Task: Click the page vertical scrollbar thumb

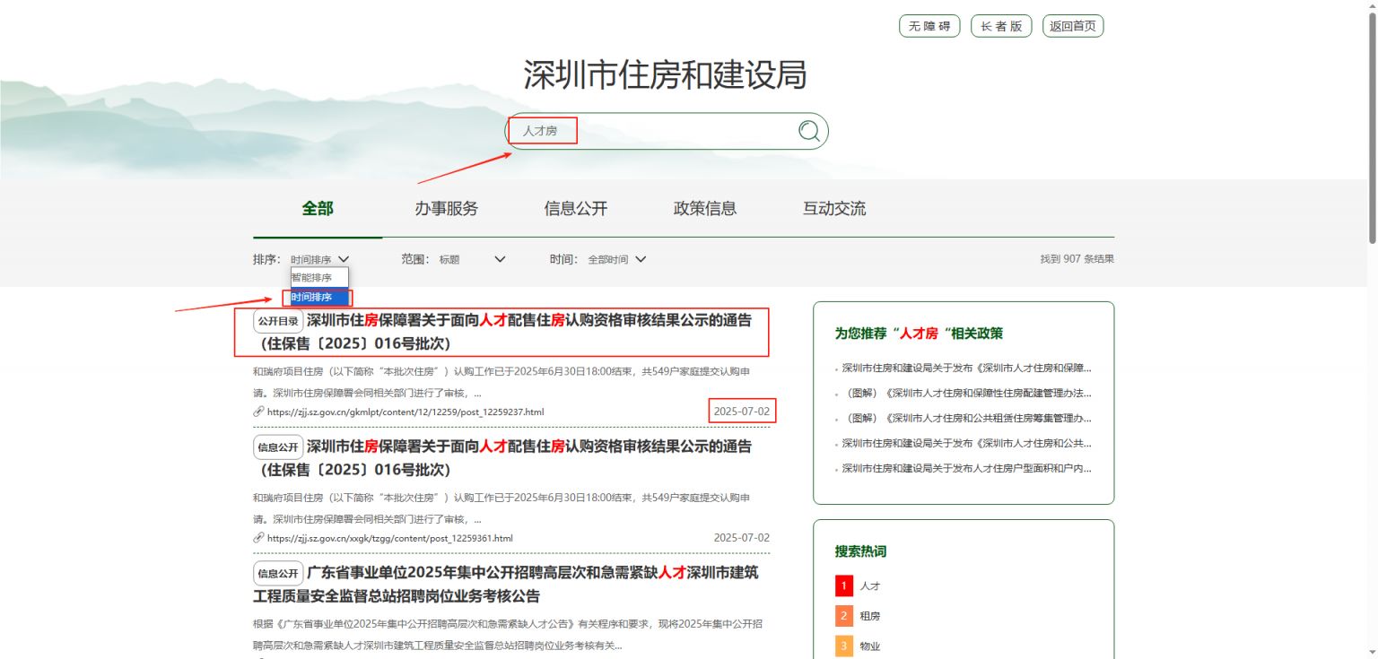Action: pyautogui.click(x=1373, y=127)
